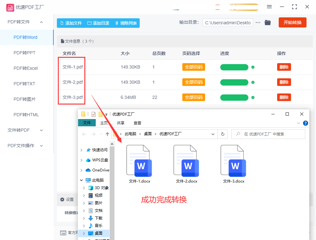Open 主页 tab in Explorer window
This screenshot has height=240, width=316.
(104, 123)
